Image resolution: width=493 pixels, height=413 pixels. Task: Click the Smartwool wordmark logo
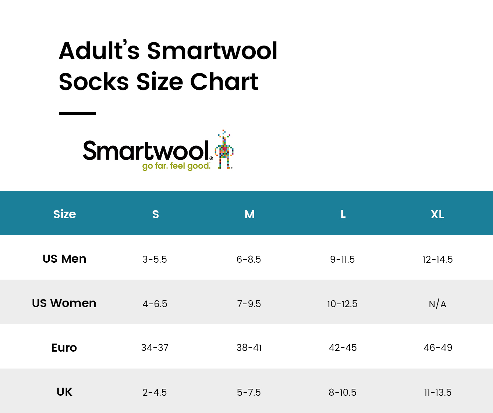pos(148,151)
